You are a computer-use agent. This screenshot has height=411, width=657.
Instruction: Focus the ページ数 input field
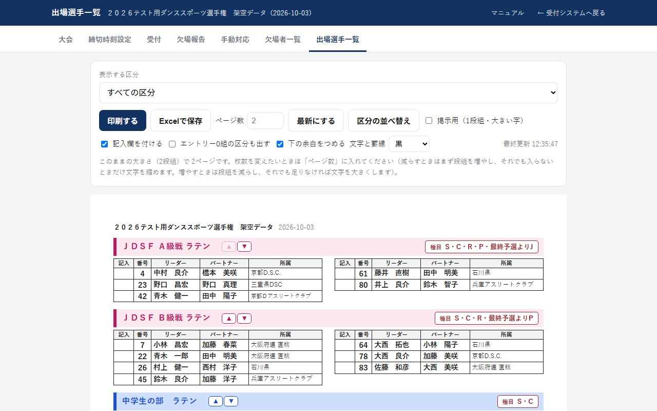coord(265,121)
